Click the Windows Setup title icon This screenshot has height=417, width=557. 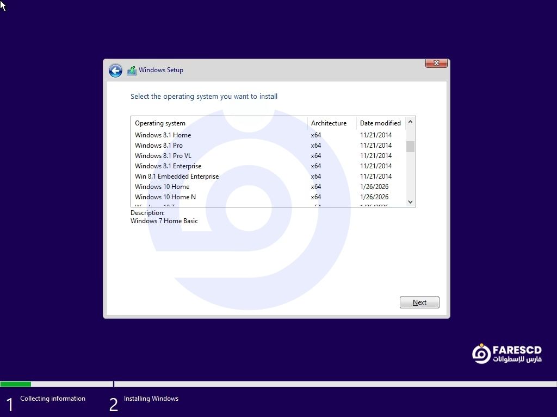coord(132,71)
